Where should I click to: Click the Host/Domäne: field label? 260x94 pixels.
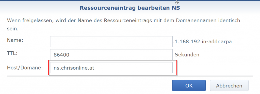click(x=25, y=67)
